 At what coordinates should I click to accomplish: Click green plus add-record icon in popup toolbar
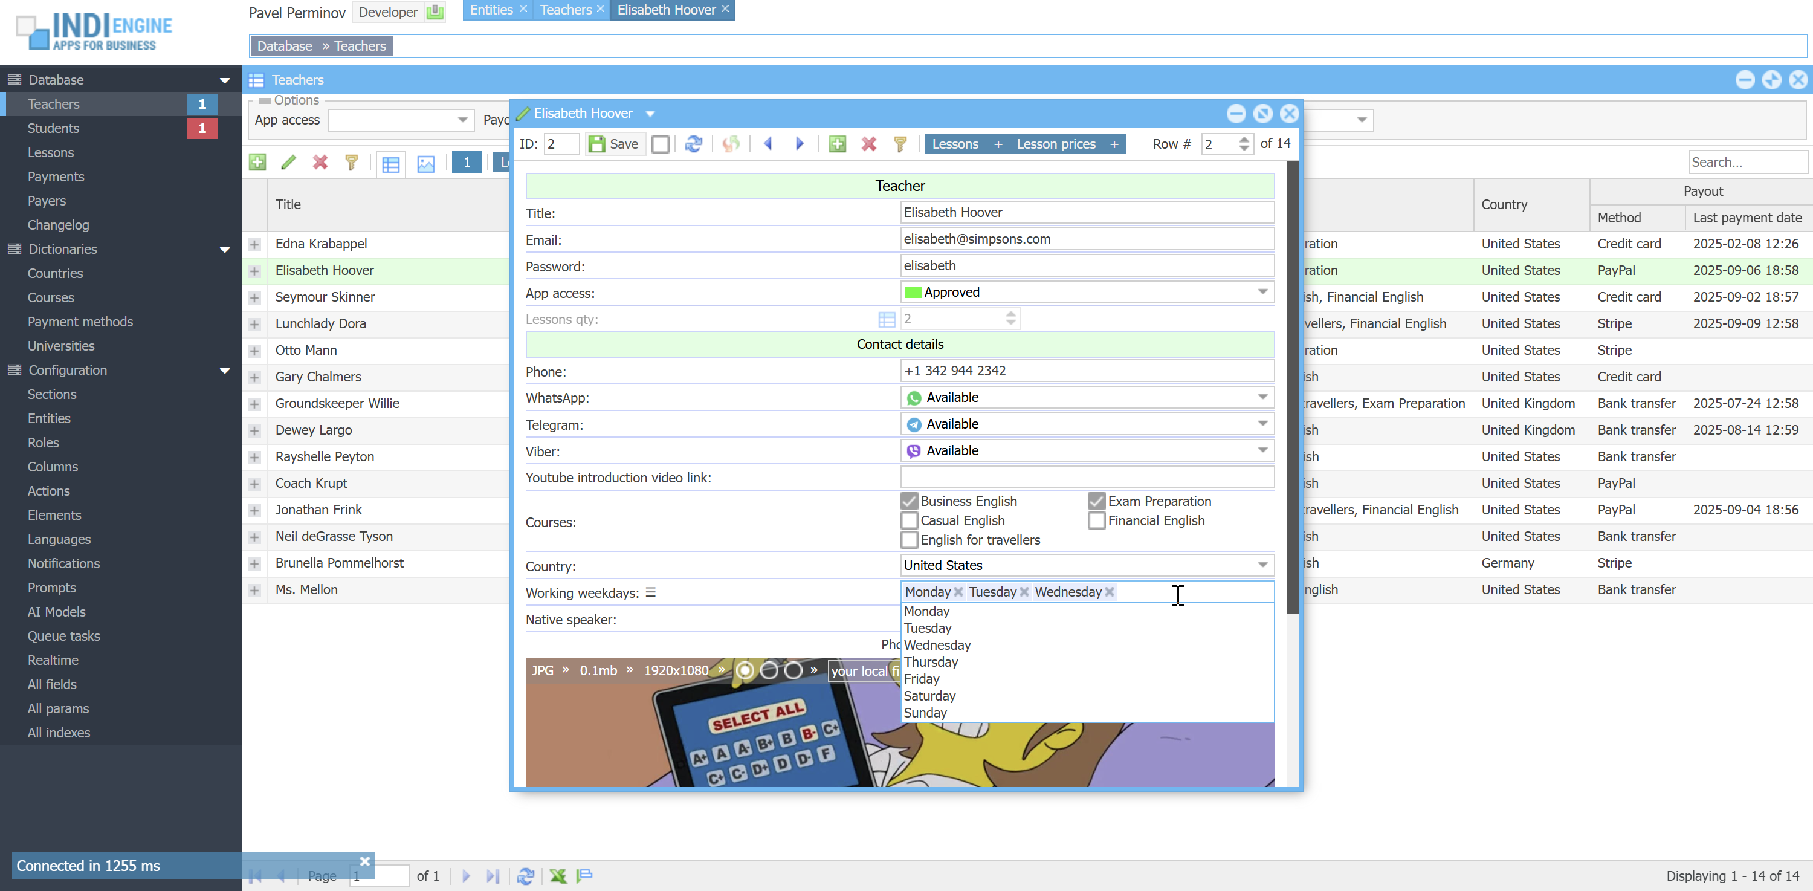[x=837, y=144]
